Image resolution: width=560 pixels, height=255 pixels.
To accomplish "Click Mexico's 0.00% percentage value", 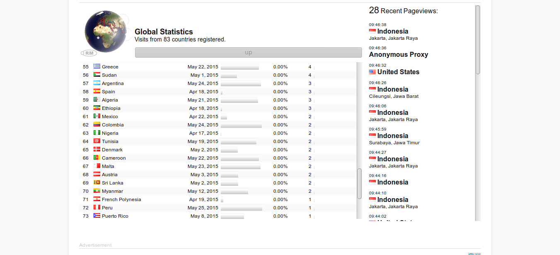I will pos(280,117).
